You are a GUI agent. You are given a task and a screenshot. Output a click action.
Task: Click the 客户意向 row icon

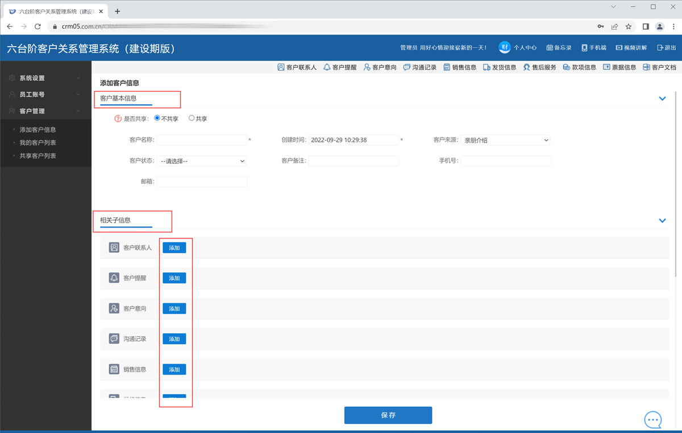[114, 308]
